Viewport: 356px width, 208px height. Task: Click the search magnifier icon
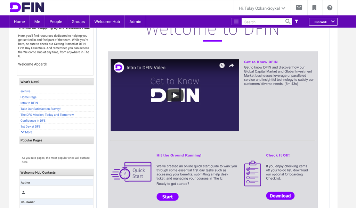coord(288,21)
